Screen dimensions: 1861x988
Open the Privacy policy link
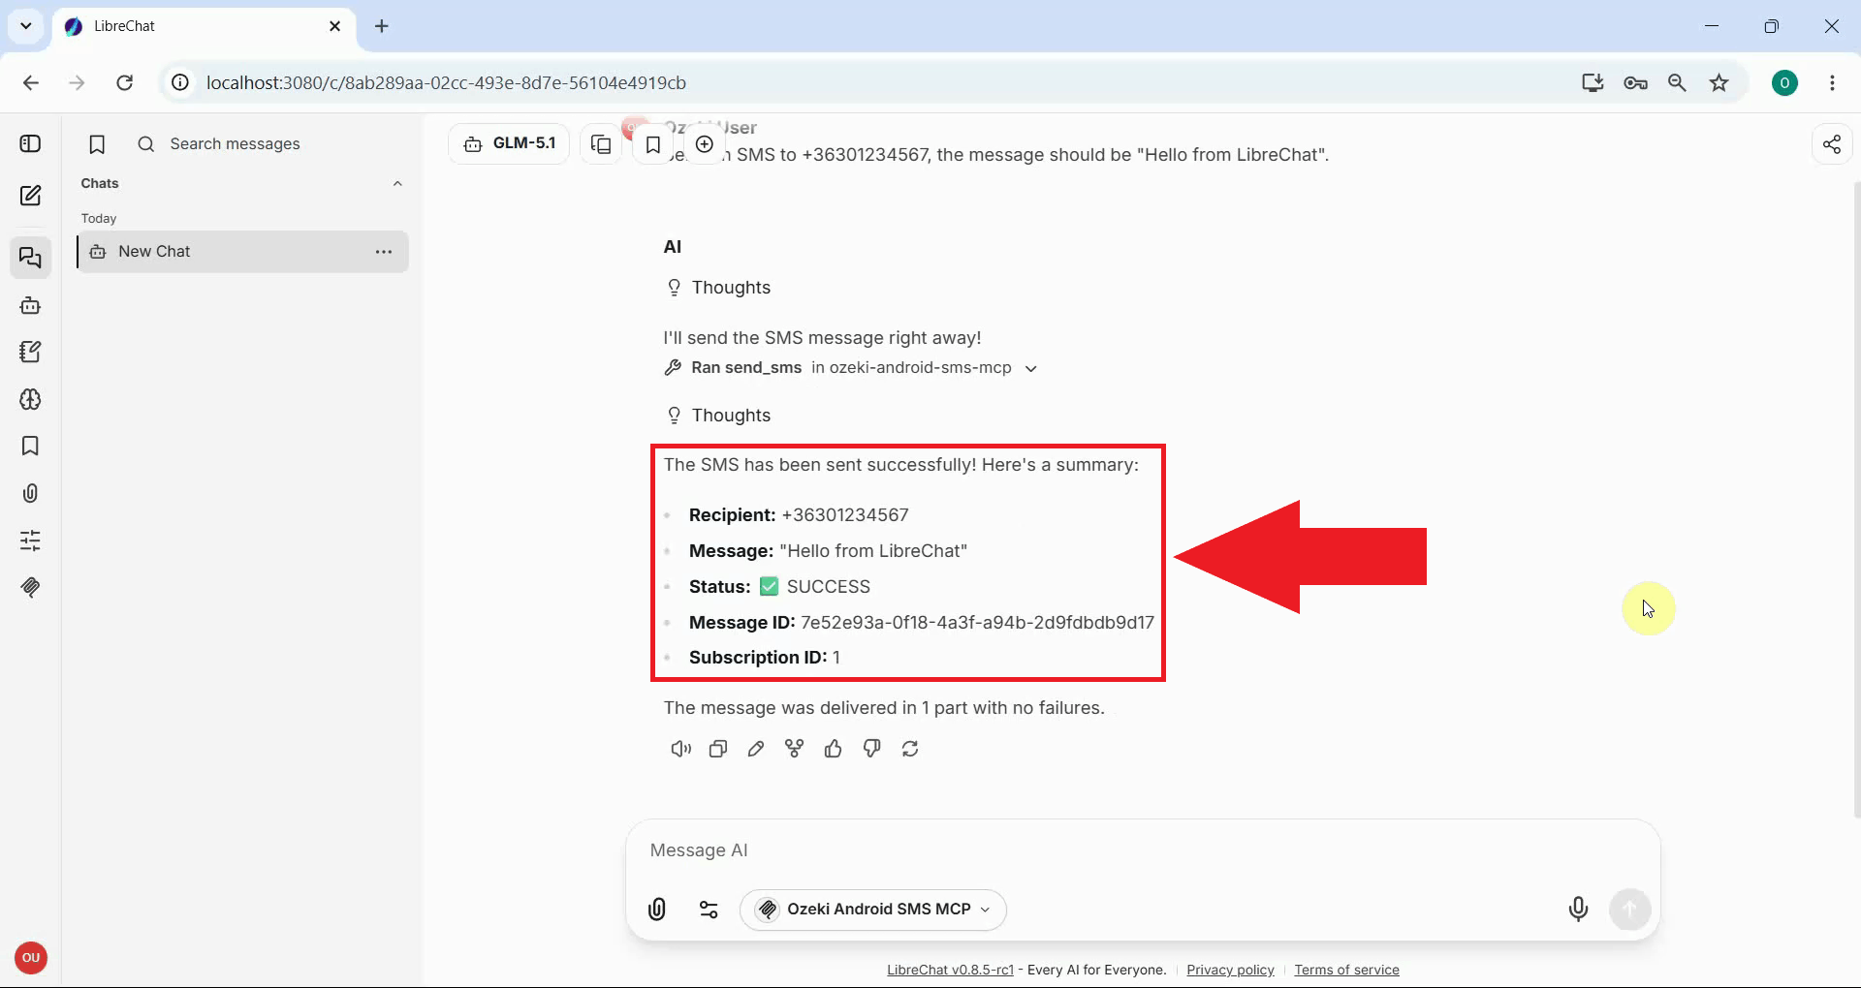tap(1230, 970)
